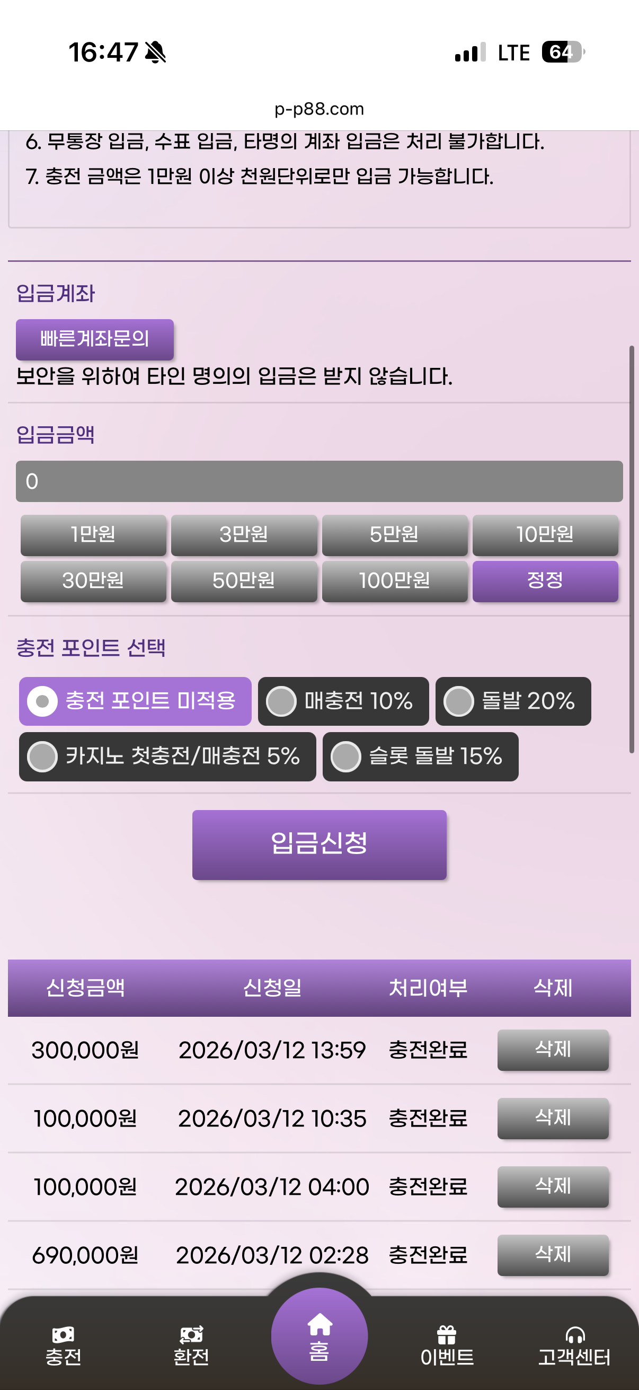The height and width of the screenshot is (1390, 639).
Task: Click the 빠른계좌문의 button
Action: 95,339
